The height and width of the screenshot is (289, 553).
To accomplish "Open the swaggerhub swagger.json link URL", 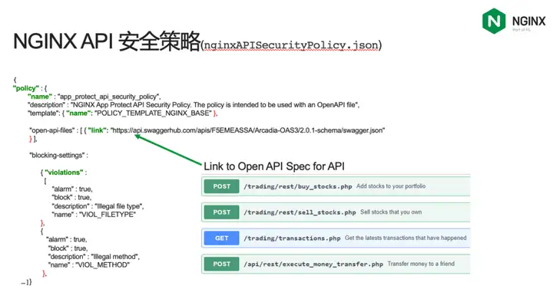I will tap(247, 130).
